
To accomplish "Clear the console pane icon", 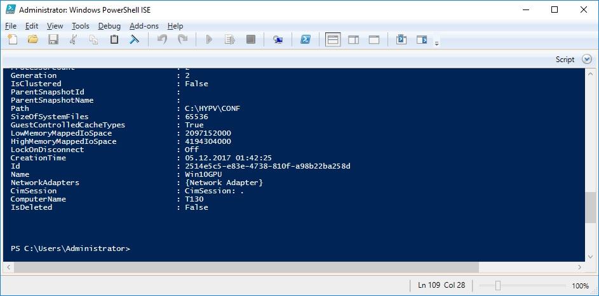I will tap(134, 39).
